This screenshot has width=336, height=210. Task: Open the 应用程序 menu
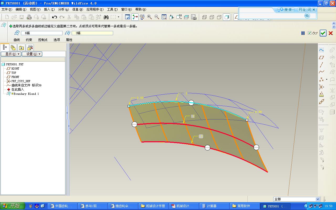(x=95, y=9)
